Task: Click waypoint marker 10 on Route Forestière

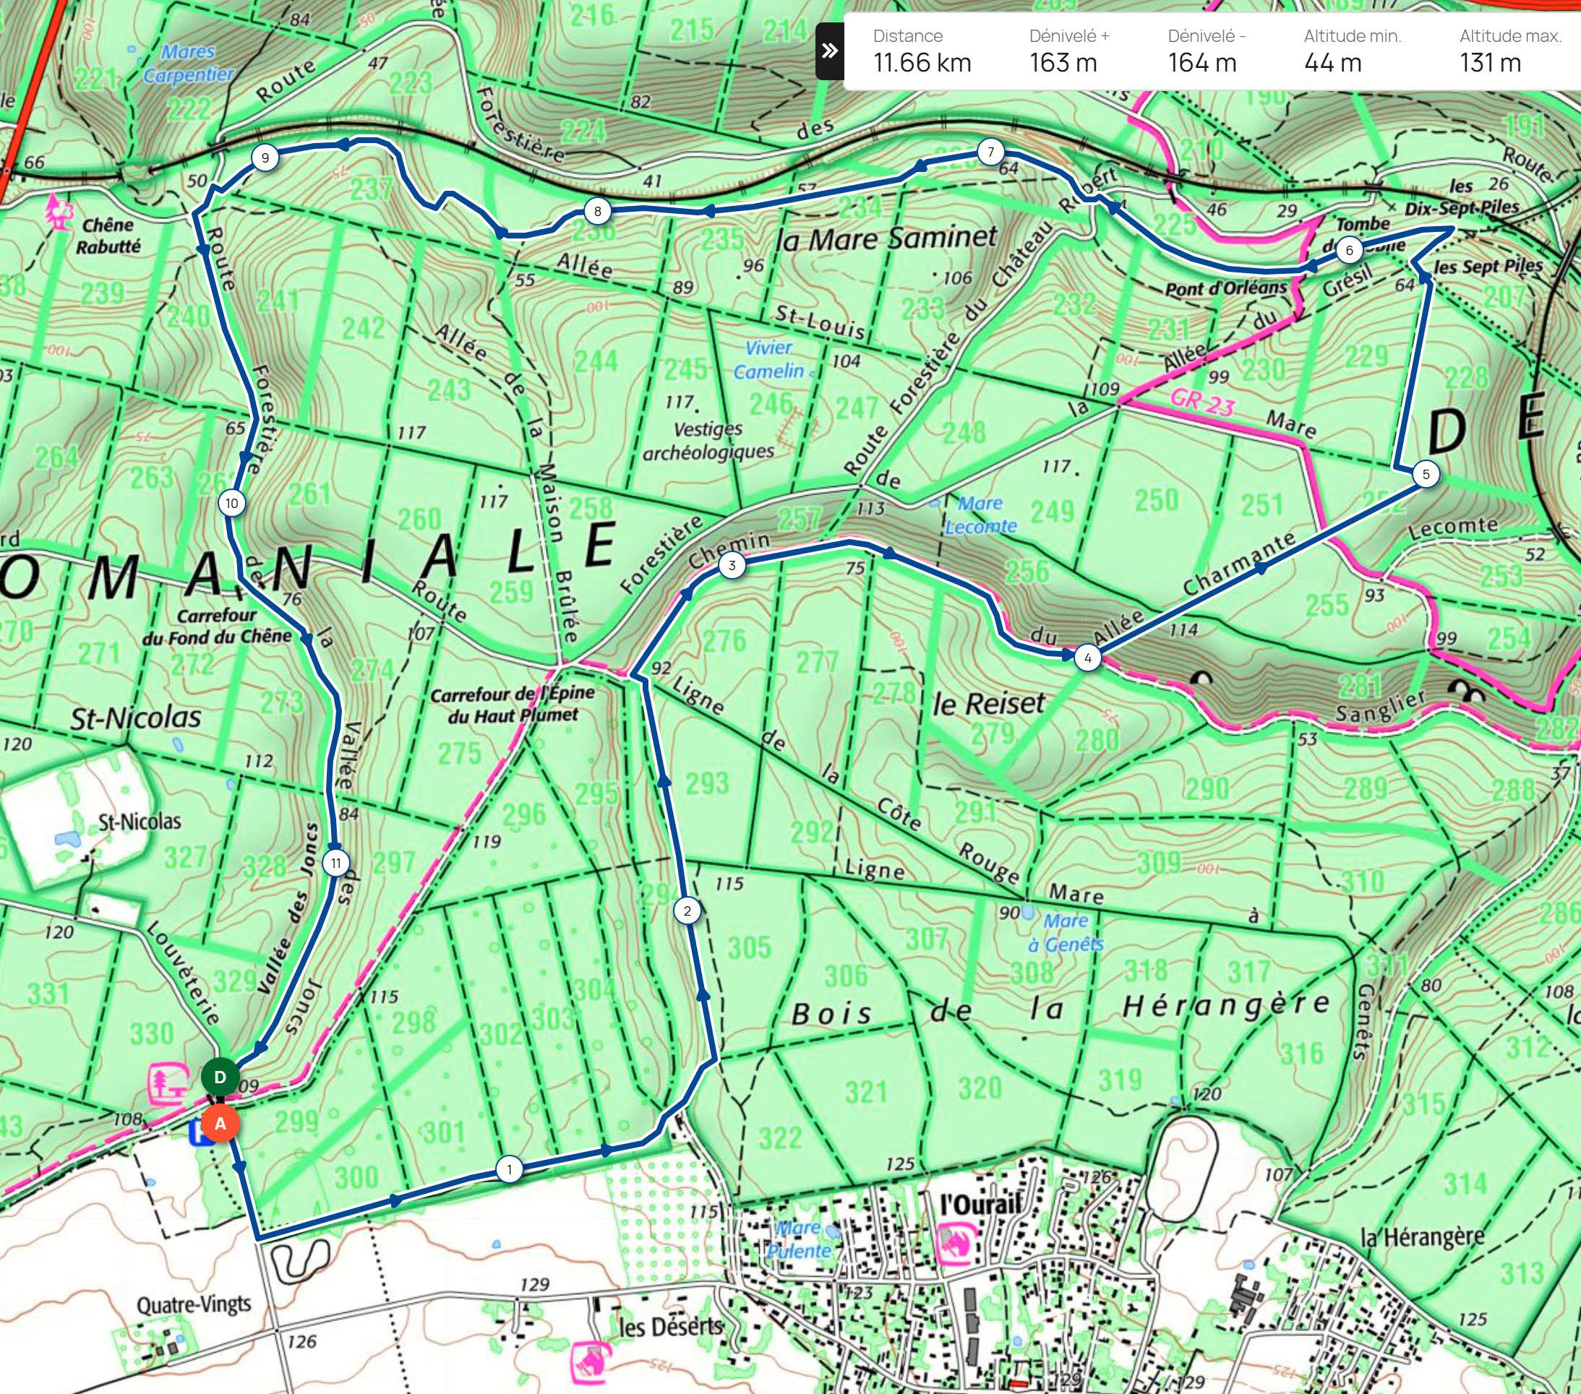Action: pyautogui.click(x=231, y=504)
